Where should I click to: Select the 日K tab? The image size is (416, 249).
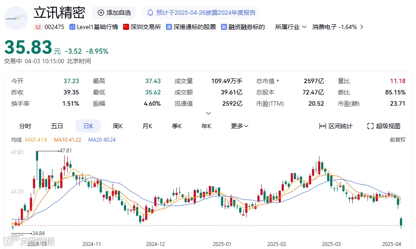88,126
